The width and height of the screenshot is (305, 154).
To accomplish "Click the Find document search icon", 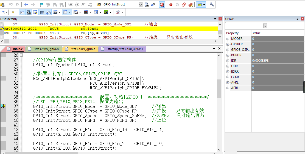I will tap(147, 4).
